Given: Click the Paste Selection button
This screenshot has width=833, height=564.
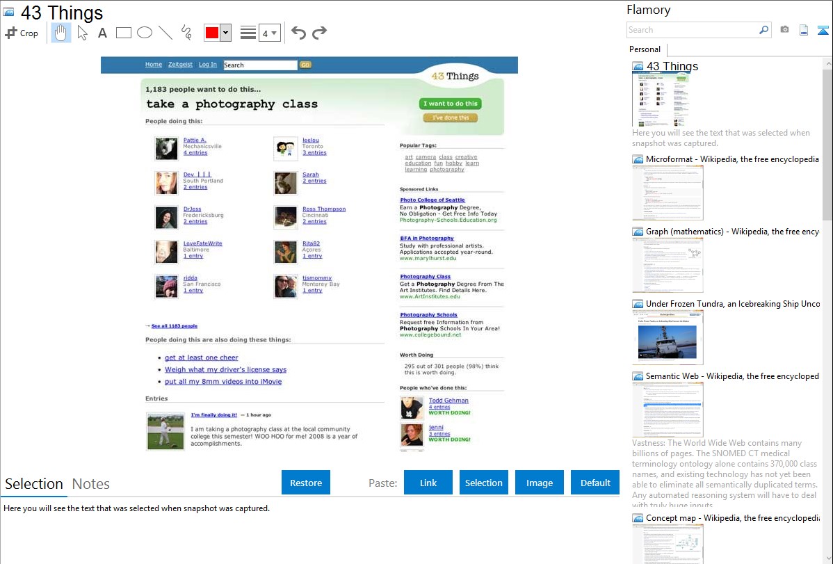Looking at the screenshot, I should click(x=484, y=483).
